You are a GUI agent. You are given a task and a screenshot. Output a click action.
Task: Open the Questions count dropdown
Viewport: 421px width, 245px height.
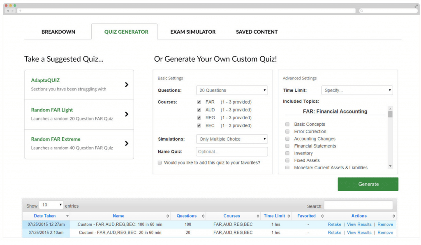(232, 90)
